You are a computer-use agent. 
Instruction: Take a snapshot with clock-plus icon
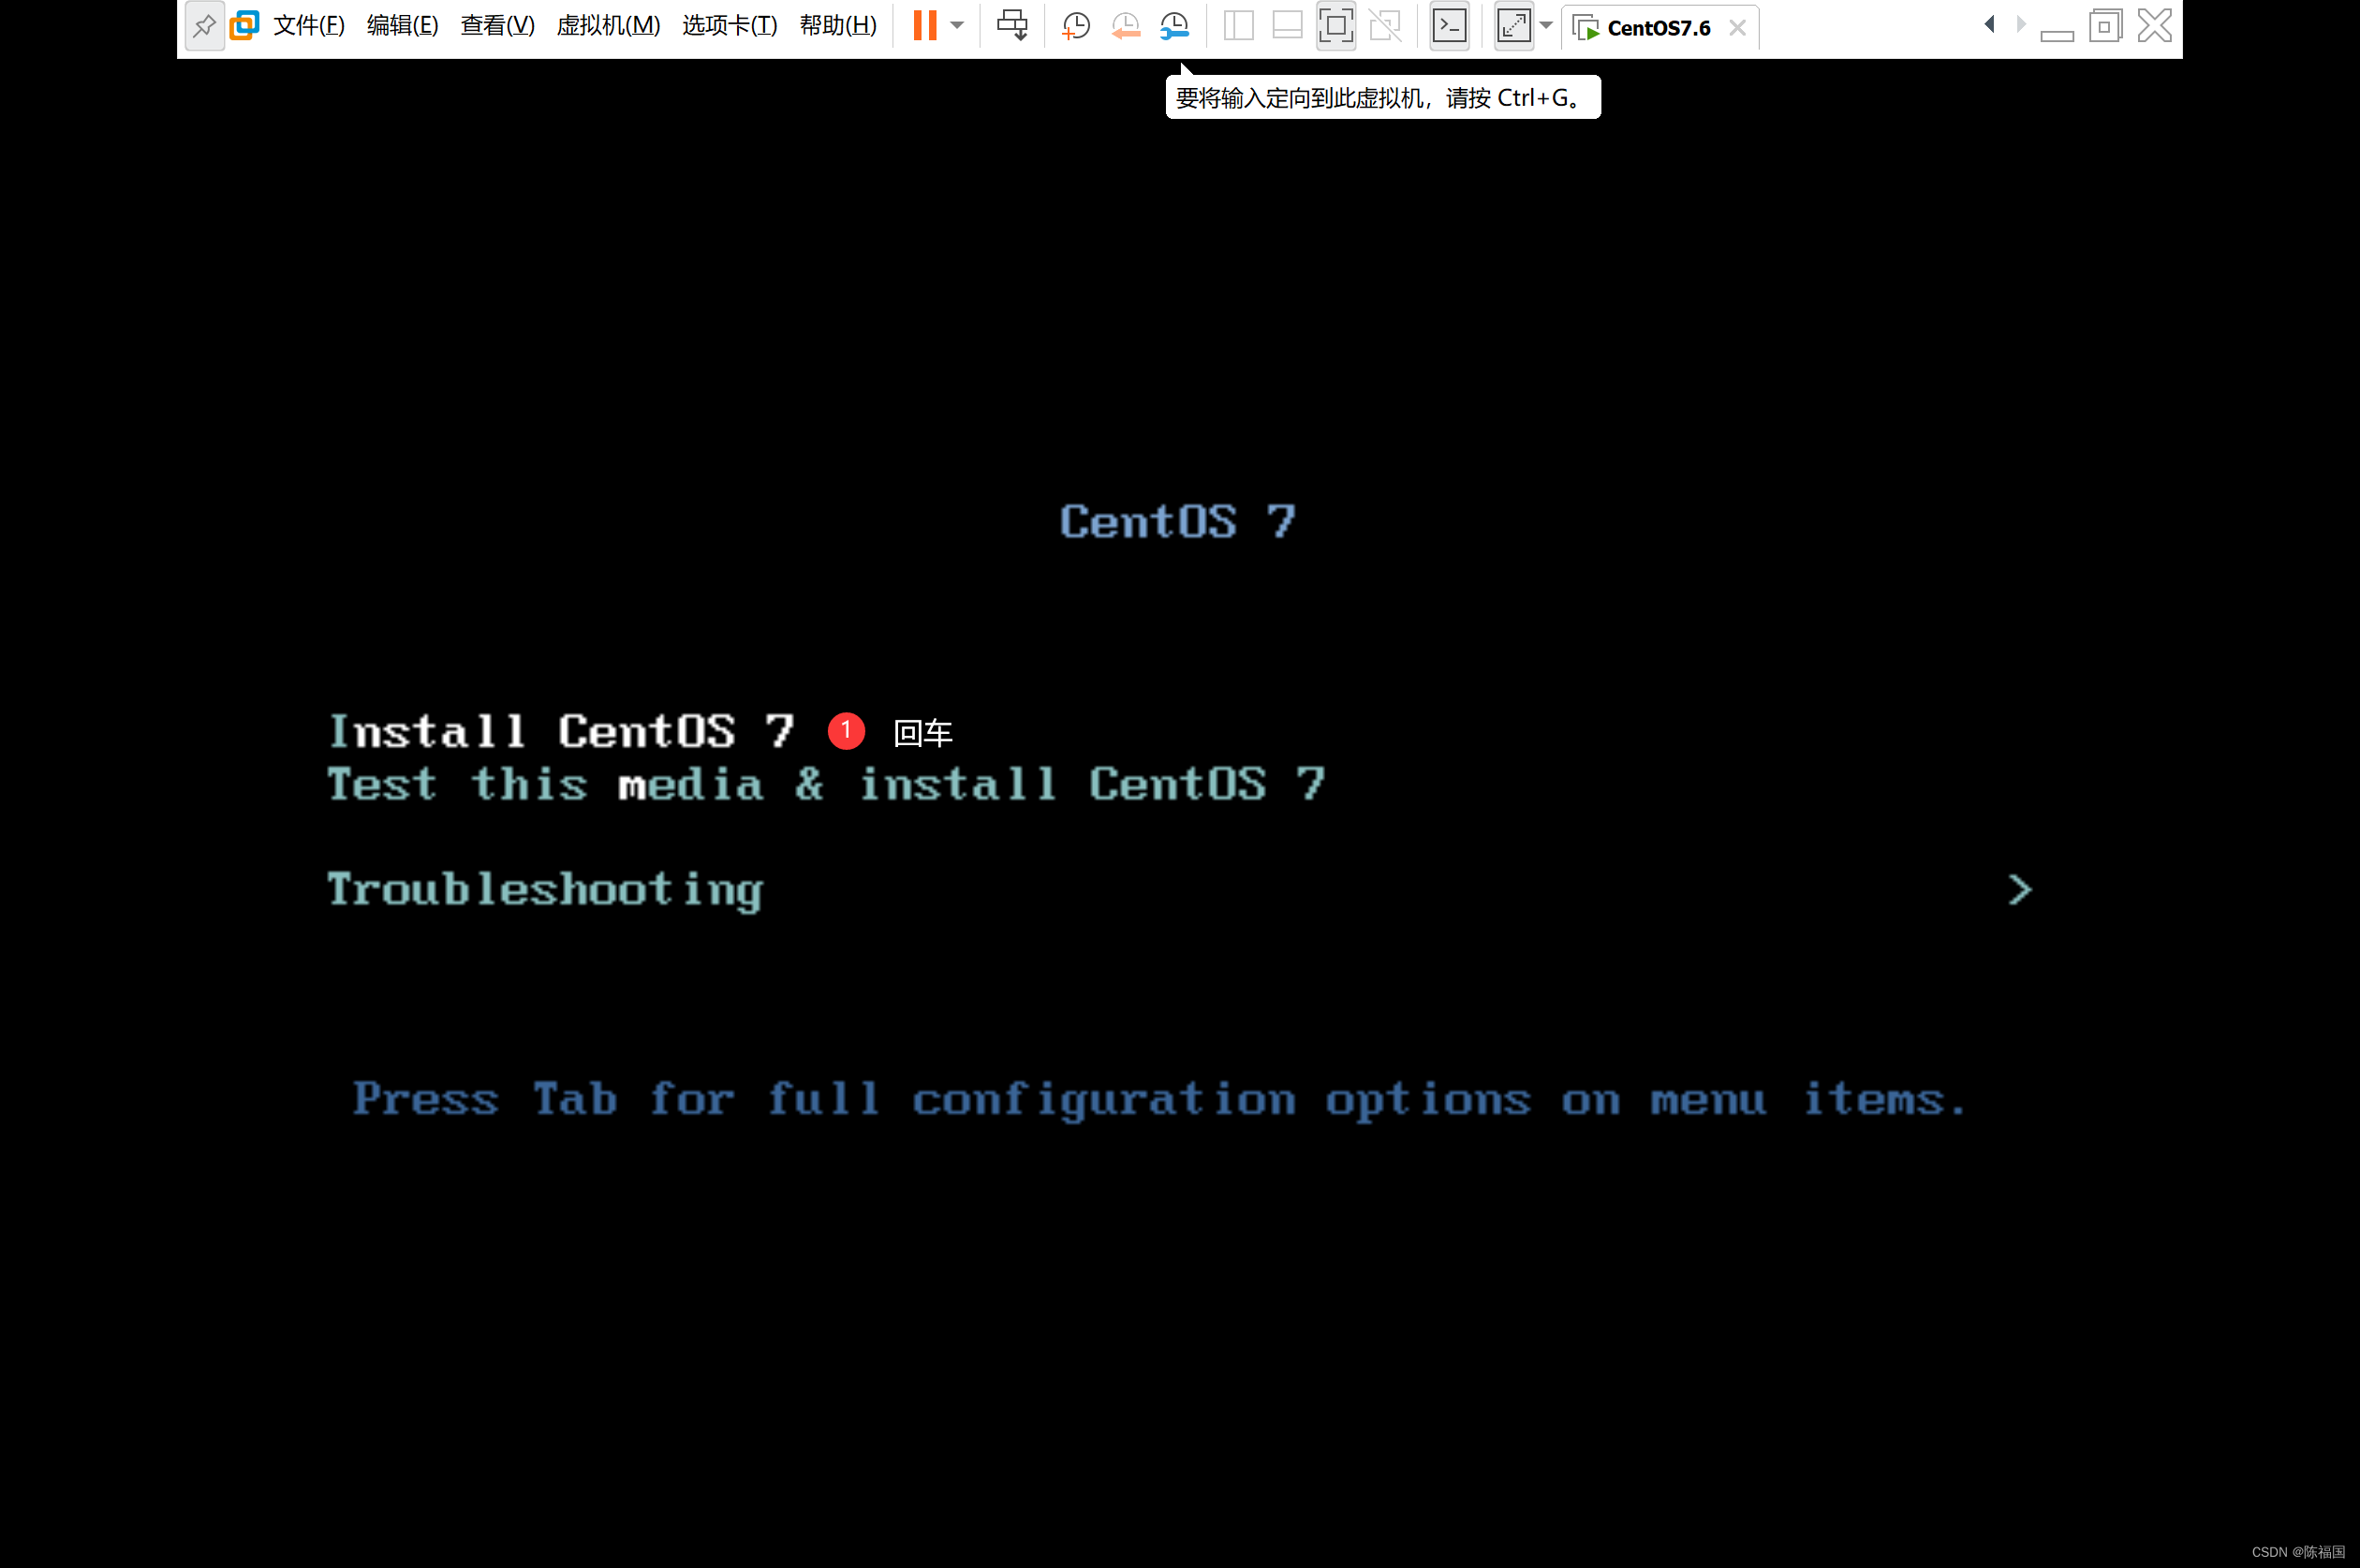click(x=1075, y=26)
